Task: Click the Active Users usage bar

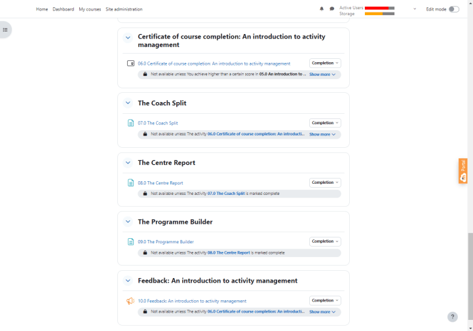Action: (x=379, y=7)
